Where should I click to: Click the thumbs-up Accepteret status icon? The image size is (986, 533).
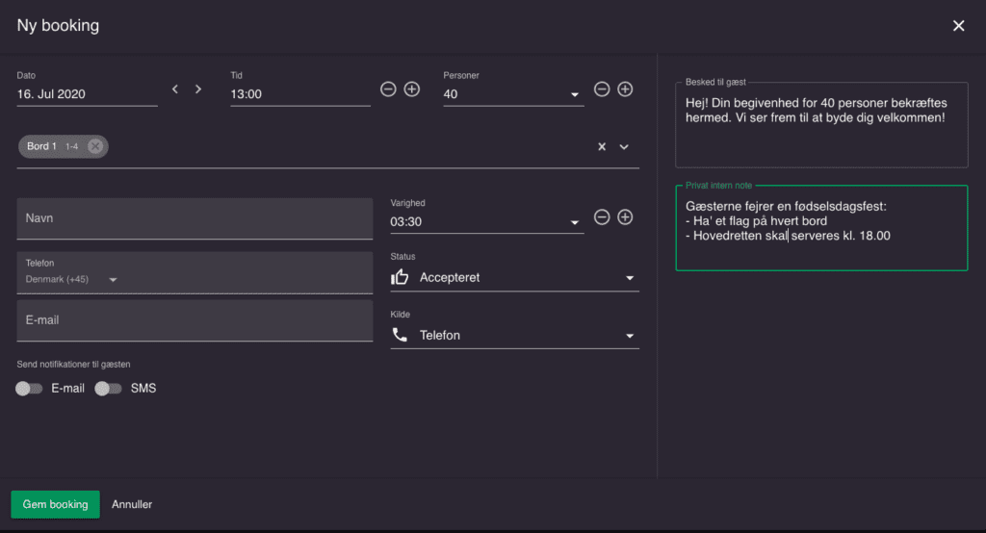400,277
